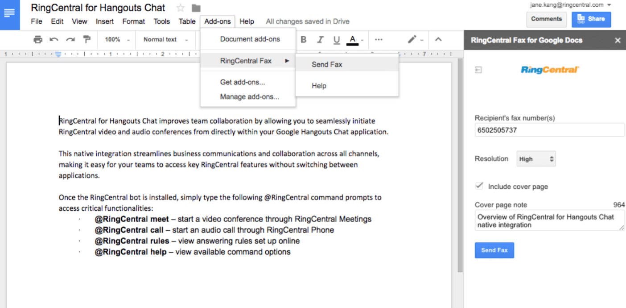Screen dimensions: 626x308
Task: Open the Normal text style dropdown
Action: click(x=165, y=40)
